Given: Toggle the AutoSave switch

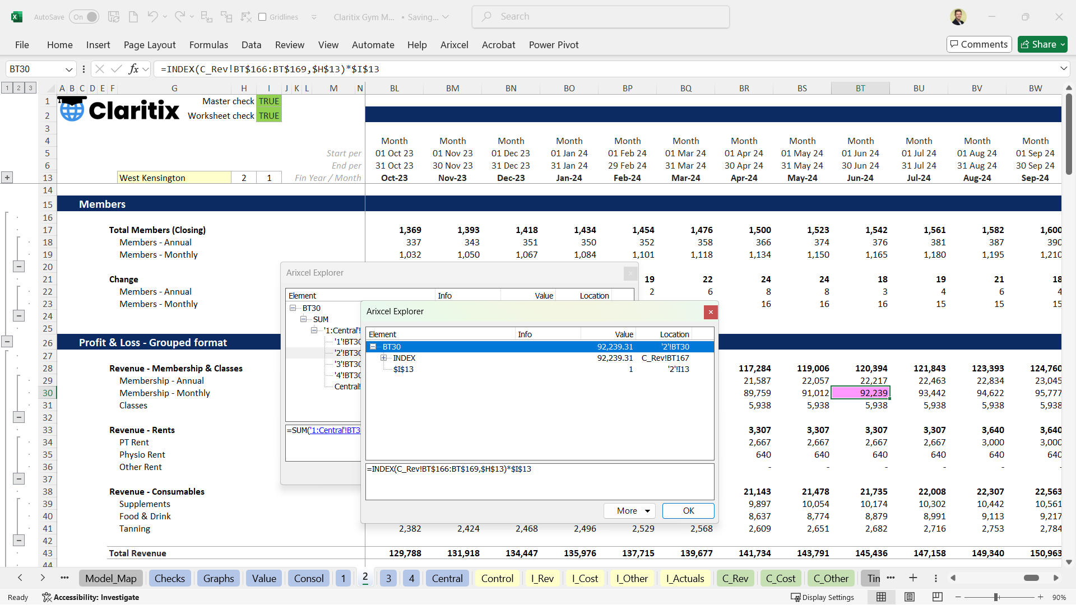Looking at the screenshot, I should (x=84, y=17).
